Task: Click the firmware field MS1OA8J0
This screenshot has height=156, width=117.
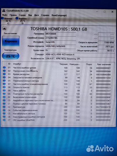Action: tap(60, 34)
